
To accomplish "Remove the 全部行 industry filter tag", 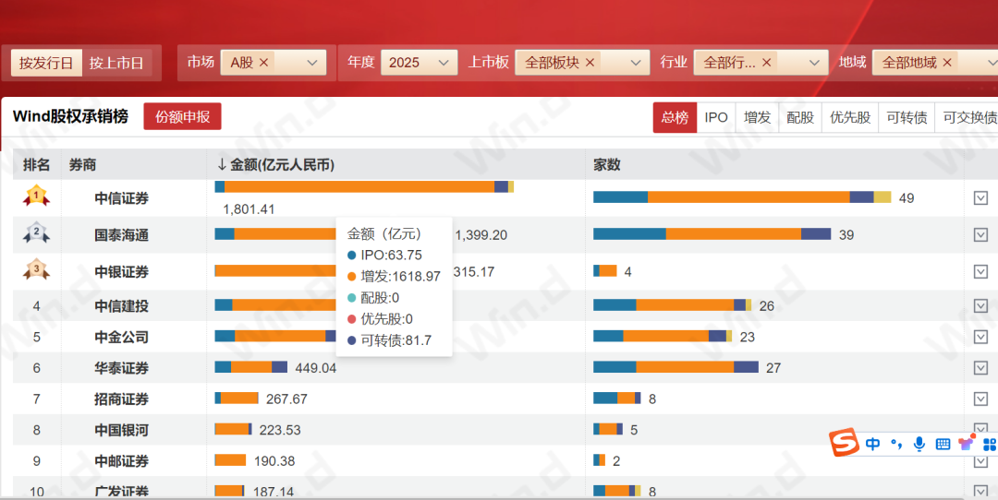I will pos(766,62).
